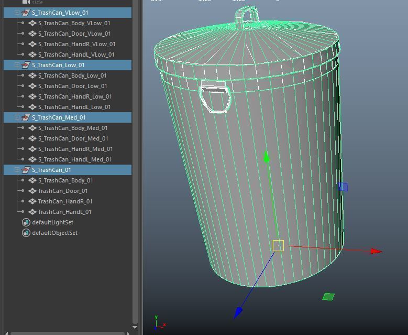The image size is (408, 335).
Task: Click the blue plane-move handle
Action: (x=343, y=187)
